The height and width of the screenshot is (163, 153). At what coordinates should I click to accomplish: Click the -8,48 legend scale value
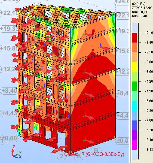pos(149,150)
